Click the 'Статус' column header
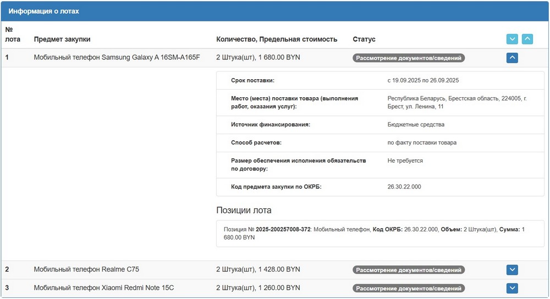 point(364,40)
